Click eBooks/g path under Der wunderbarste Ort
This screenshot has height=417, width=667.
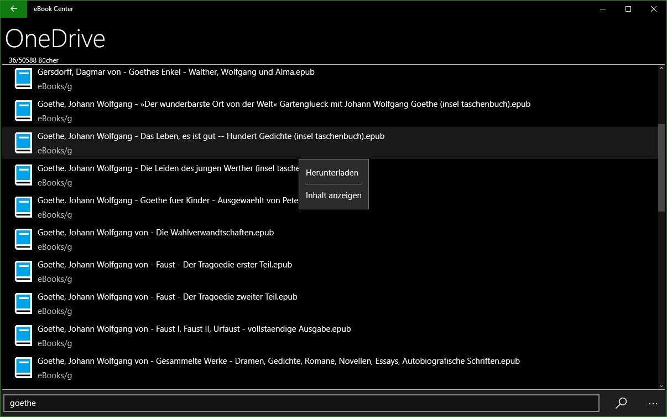(x=55, y=119)
